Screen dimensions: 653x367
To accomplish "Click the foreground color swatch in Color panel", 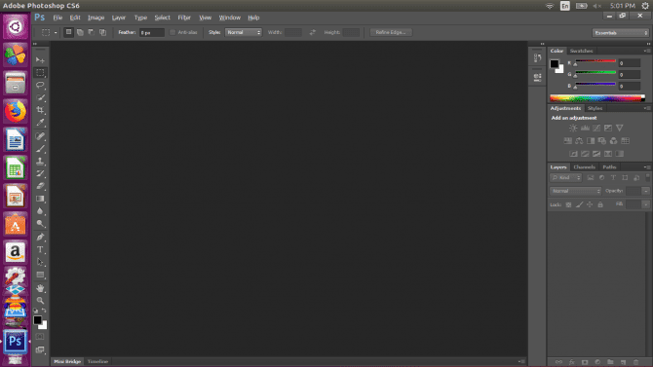I will [555, 64].
